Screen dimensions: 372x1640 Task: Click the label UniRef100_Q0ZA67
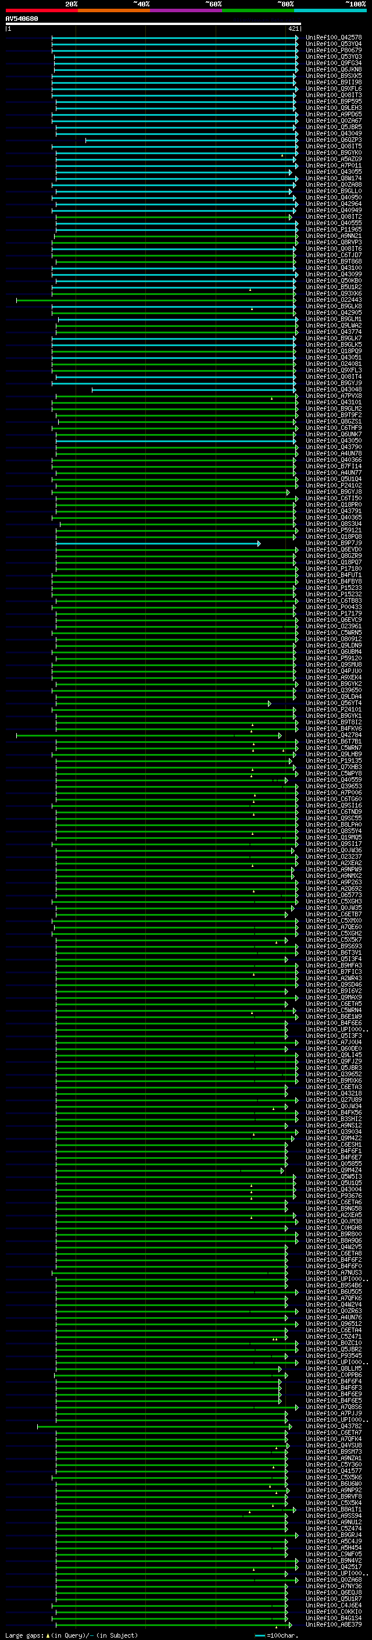click(334, 120)
